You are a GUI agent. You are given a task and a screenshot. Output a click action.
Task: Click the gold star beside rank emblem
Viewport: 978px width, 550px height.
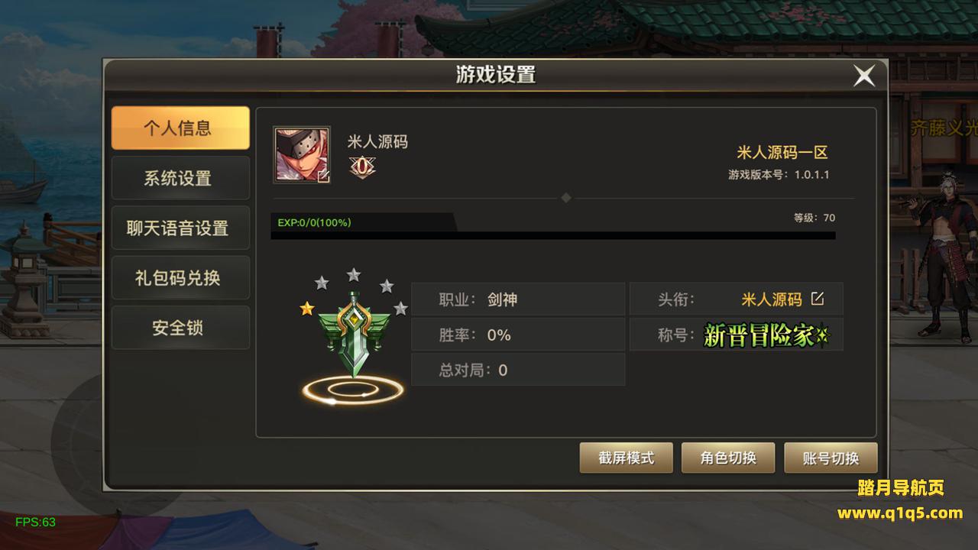click(x=307, y=309)
